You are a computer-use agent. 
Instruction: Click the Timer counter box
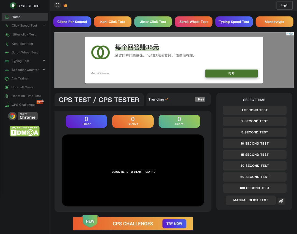point(86,121)
